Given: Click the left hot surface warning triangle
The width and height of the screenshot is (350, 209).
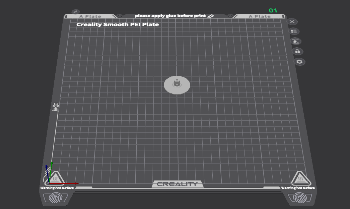Looking at the screenshot, I should [55, 178].
